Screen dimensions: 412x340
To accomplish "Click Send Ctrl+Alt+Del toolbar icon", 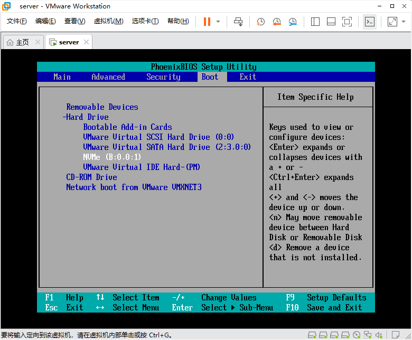I will point(239,22).
